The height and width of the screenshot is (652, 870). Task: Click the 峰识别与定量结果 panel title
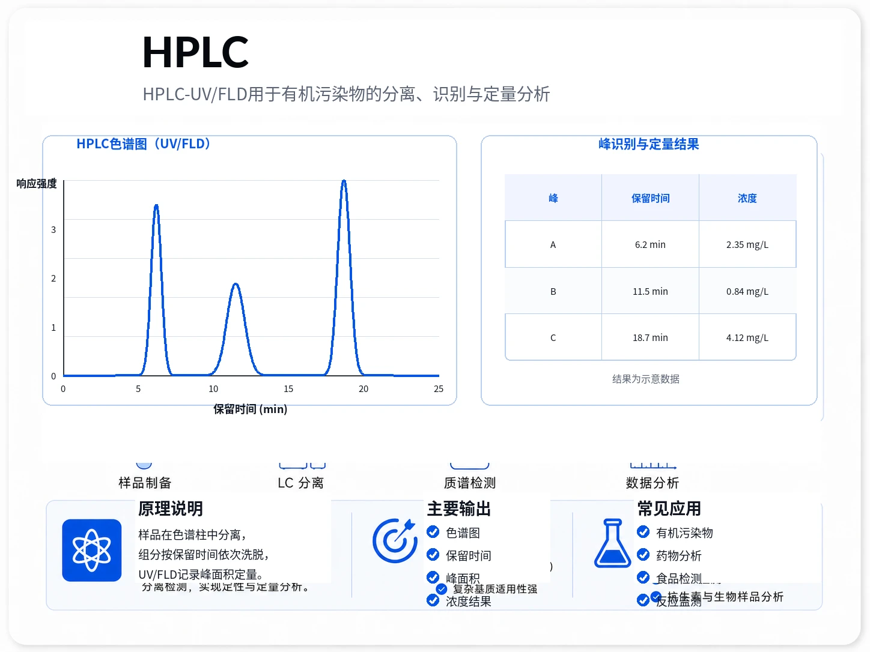tap(649, 144)
